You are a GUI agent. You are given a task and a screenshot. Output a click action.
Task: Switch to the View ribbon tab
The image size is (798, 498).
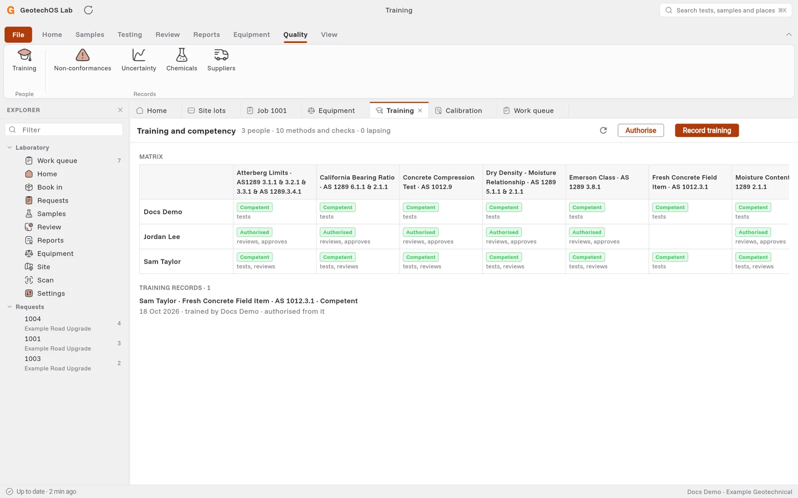[x=329, y=34]
